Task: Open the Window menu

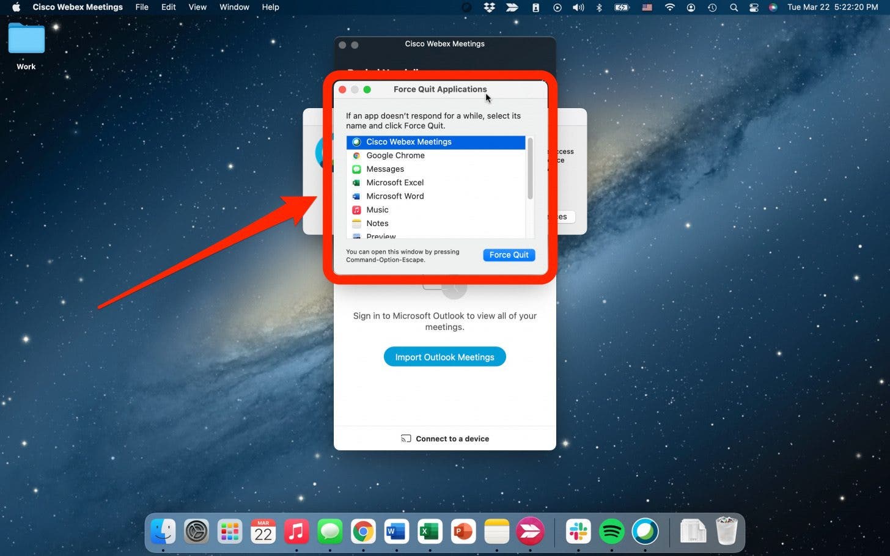Action: [234, 7]
